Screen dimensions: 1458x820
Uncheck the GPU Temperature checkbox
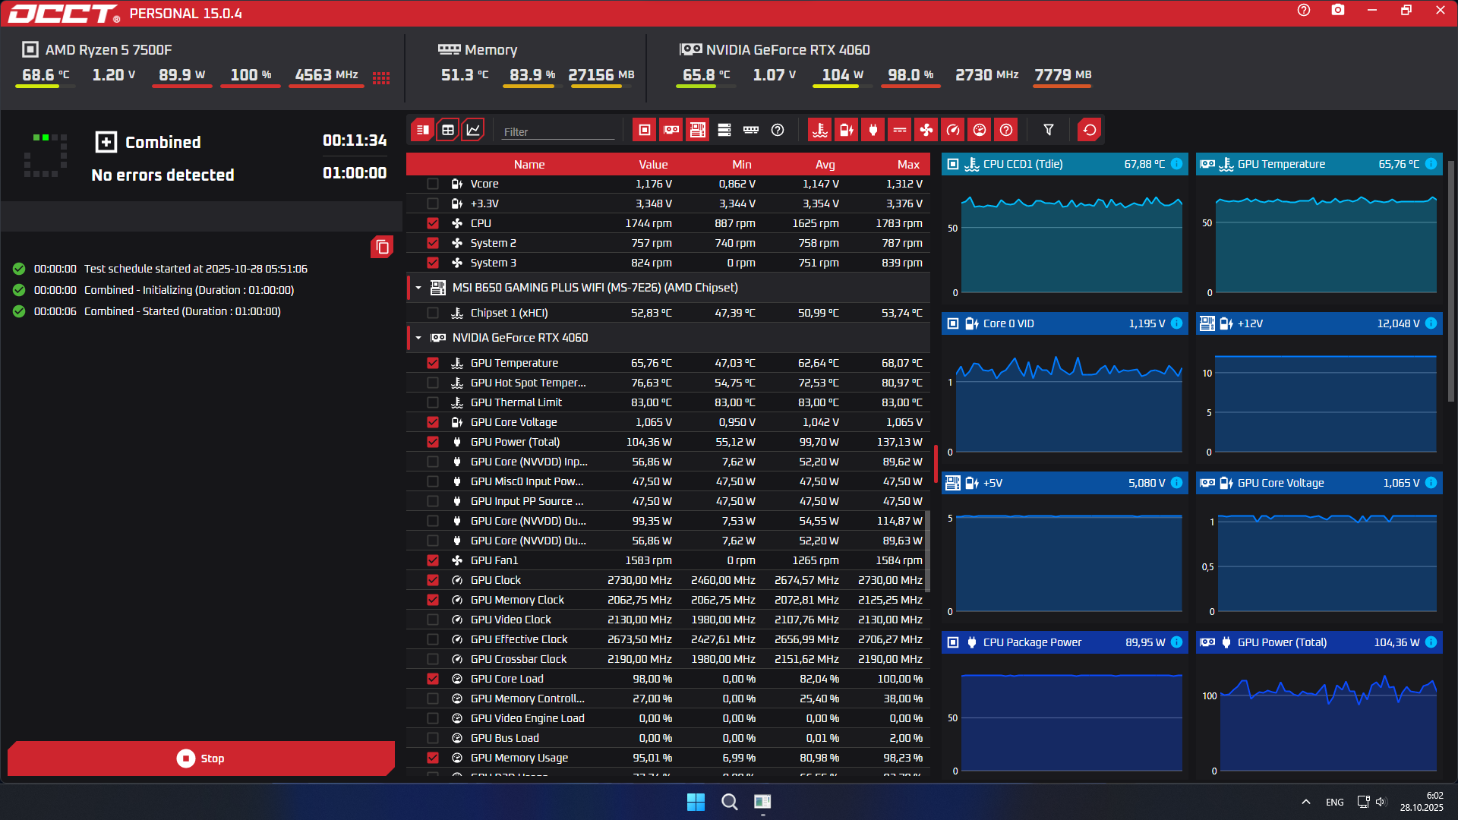[x=433, y=363]
